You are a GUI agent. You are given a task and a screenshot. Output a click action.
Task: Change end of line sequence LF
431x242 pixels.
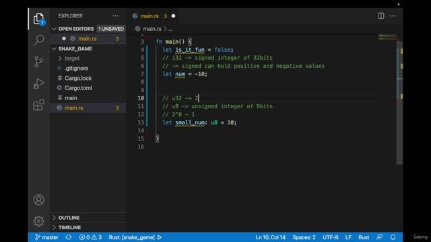tap(348, 237)
